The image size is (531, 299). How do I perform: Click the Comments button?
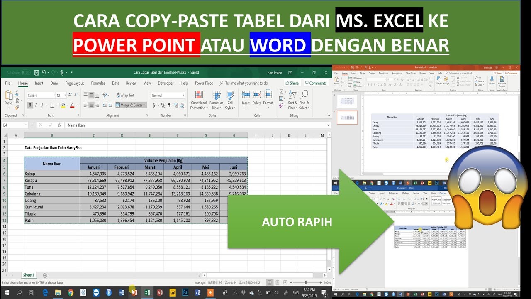pyautogui.click(x=315, y=83)
